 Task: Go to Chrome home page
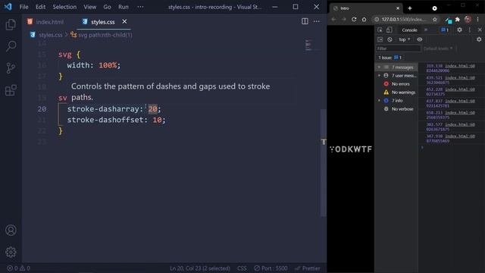[364, 19]
